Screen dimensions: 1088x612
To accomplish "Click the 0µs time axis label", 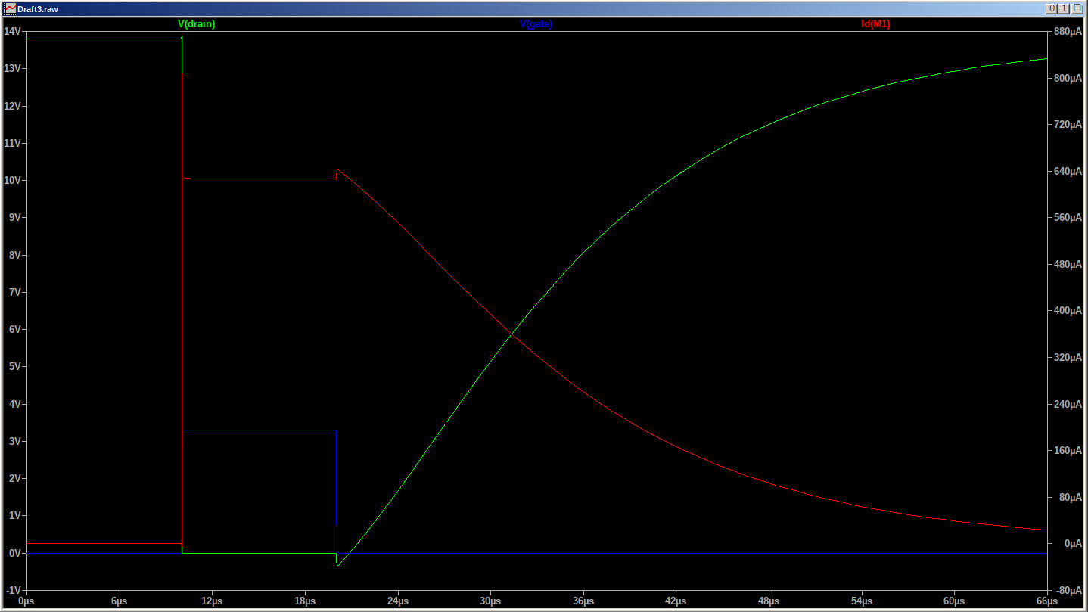I will (x=26, y=601).
